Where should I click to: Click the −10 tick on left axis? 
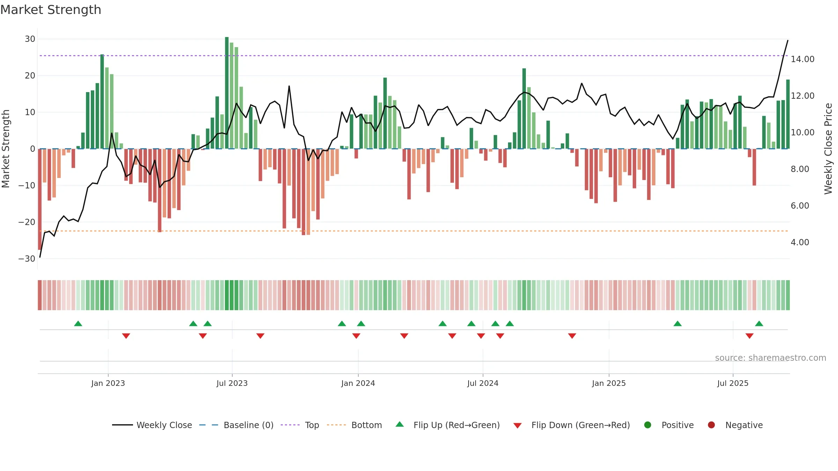[x=27, y=186]
